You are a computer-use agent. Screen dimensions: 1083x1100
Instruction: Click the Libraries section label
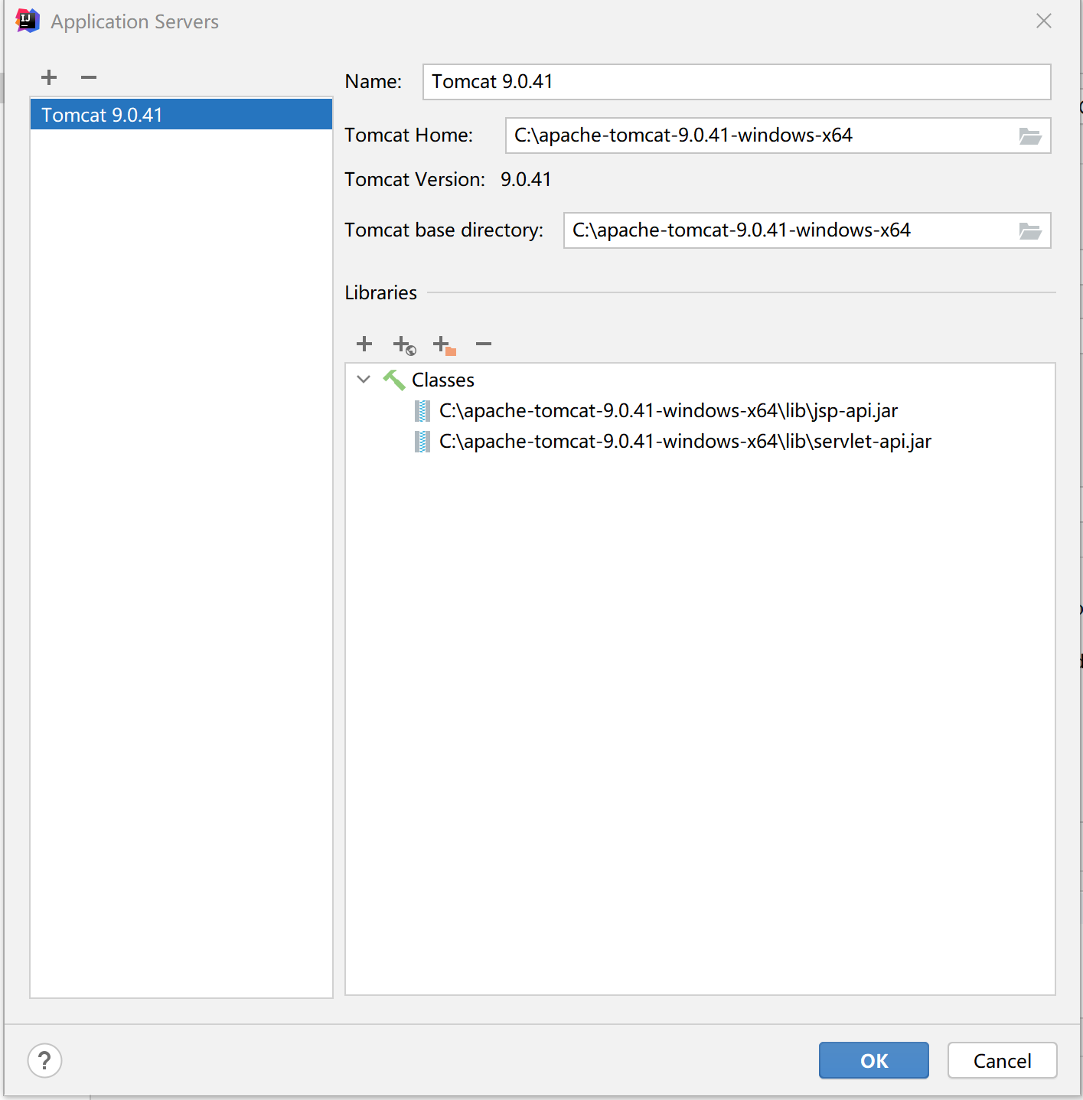381,293
